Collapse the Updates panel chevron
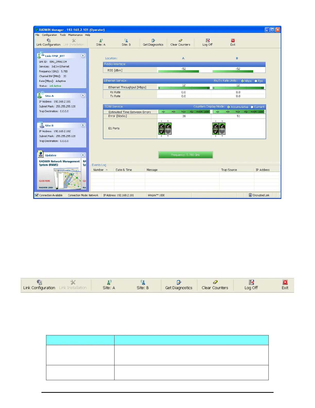Viewport: 315px width, 408px height. (83, 155)
